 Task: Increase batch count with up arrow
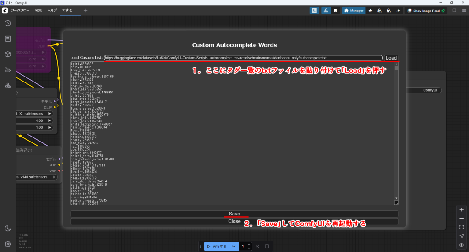click(249, 245)
